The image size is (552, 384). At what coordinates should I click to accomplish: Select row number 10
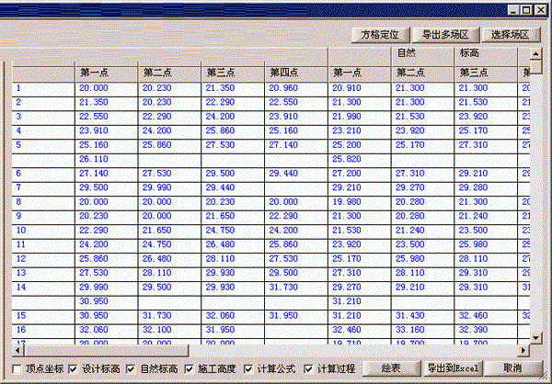click(43, 231)
